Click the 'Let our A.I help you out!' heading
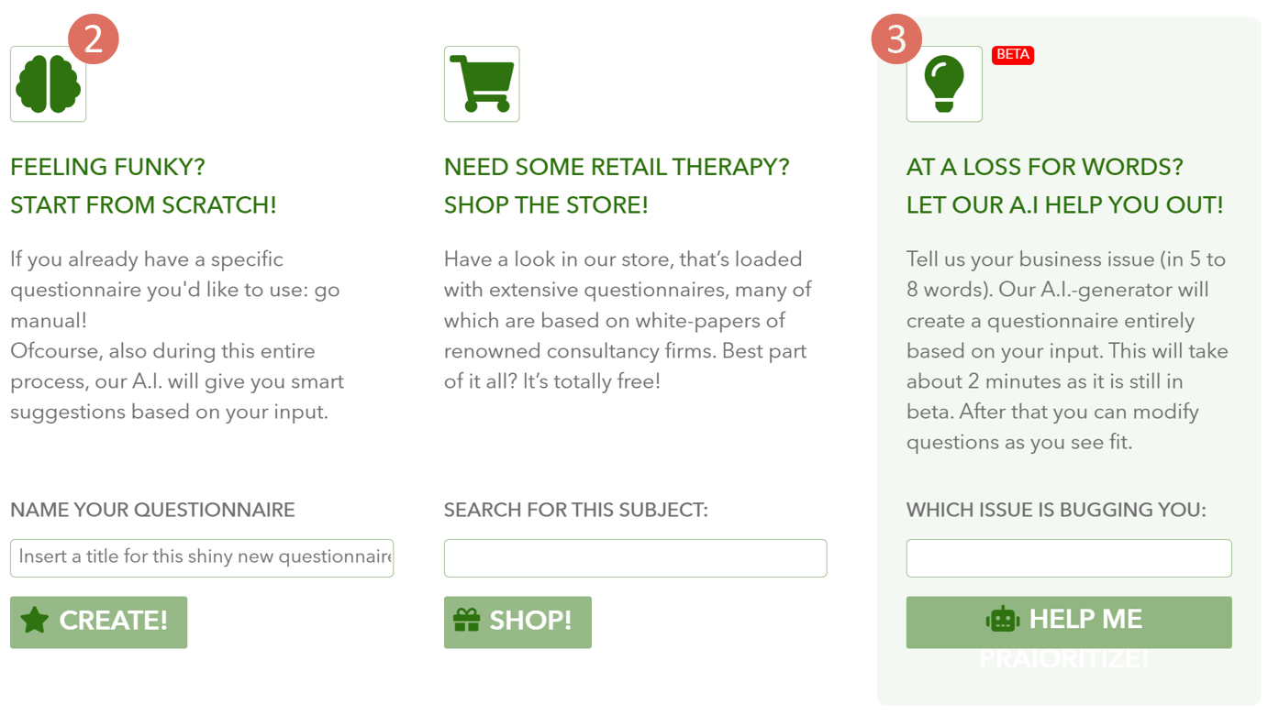The width and height of the screenshot is (1268, 716). [x=1064, y=205]
